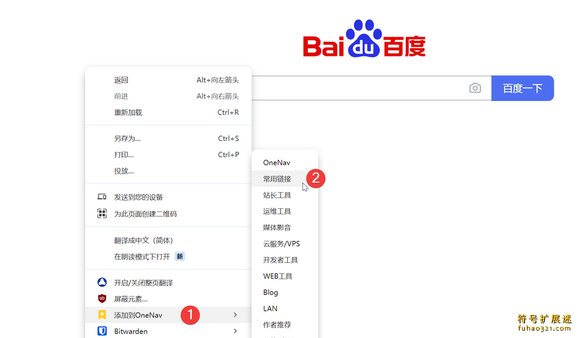The width and height of the screenshot is (581, 338).
Task: Click the Bitwarden shield icon
Action: click(x=102, y=331)
